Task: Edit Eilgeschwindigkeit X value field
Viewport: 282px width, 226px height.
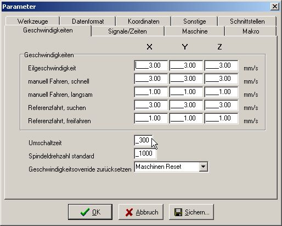Action: pyautogui.click(x=151, y=65)
